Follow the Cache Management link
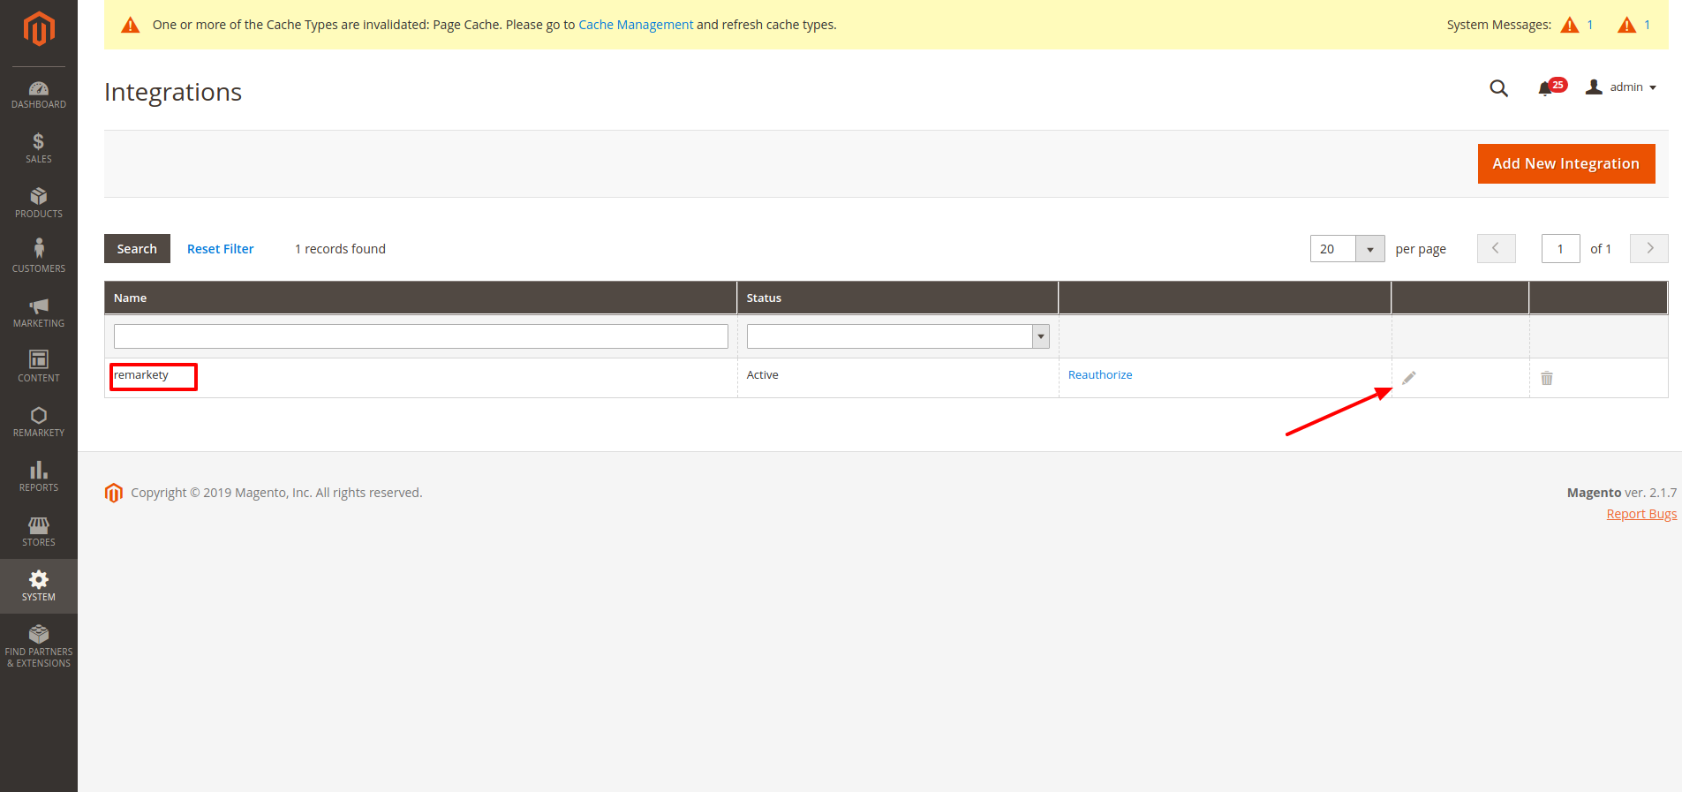 click(x=636, y=25)
